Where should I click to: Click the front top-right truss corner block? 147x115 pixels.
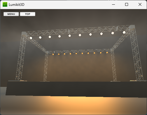(132, 27)
